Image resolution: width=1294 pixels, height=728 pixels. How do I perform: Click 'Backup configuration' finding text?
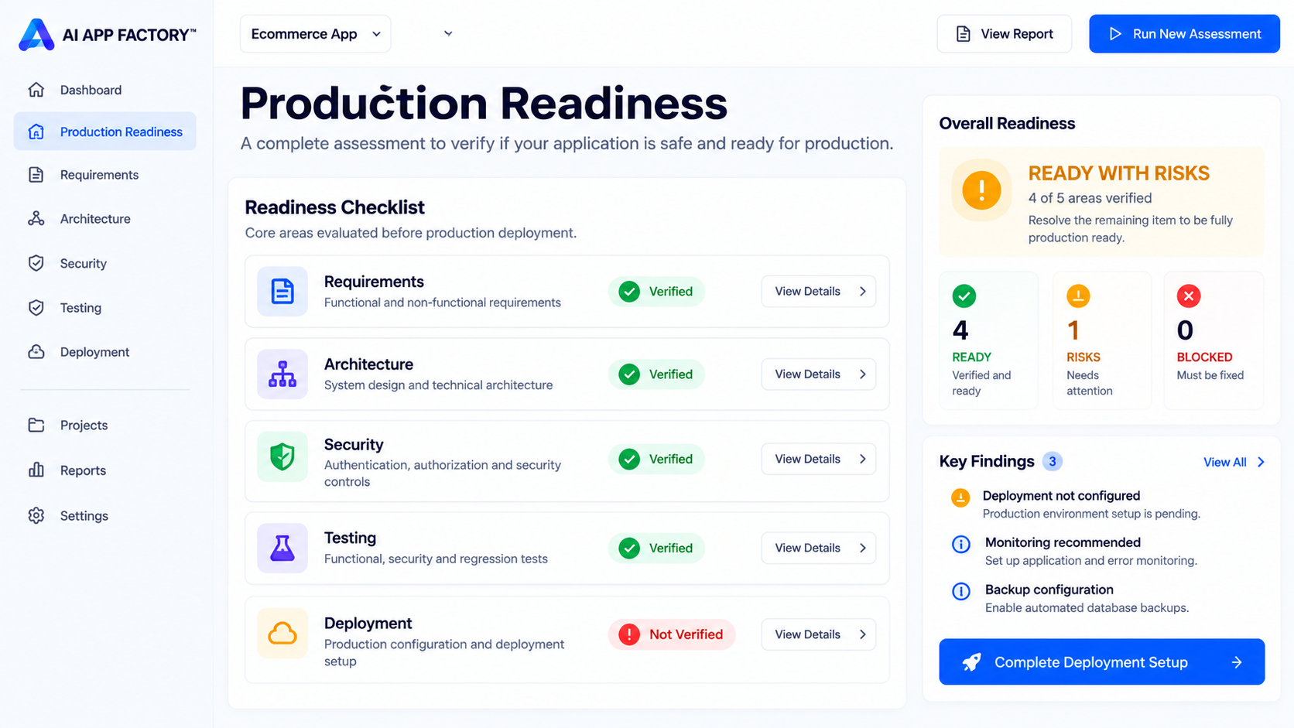point(1049,590)
